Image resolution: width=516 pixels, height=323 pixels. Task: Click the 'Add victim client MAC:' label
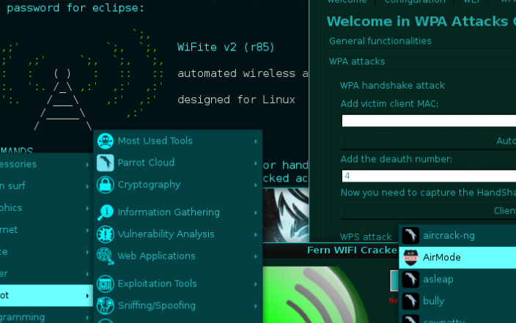pyautogui.click(x=389, y=104)
